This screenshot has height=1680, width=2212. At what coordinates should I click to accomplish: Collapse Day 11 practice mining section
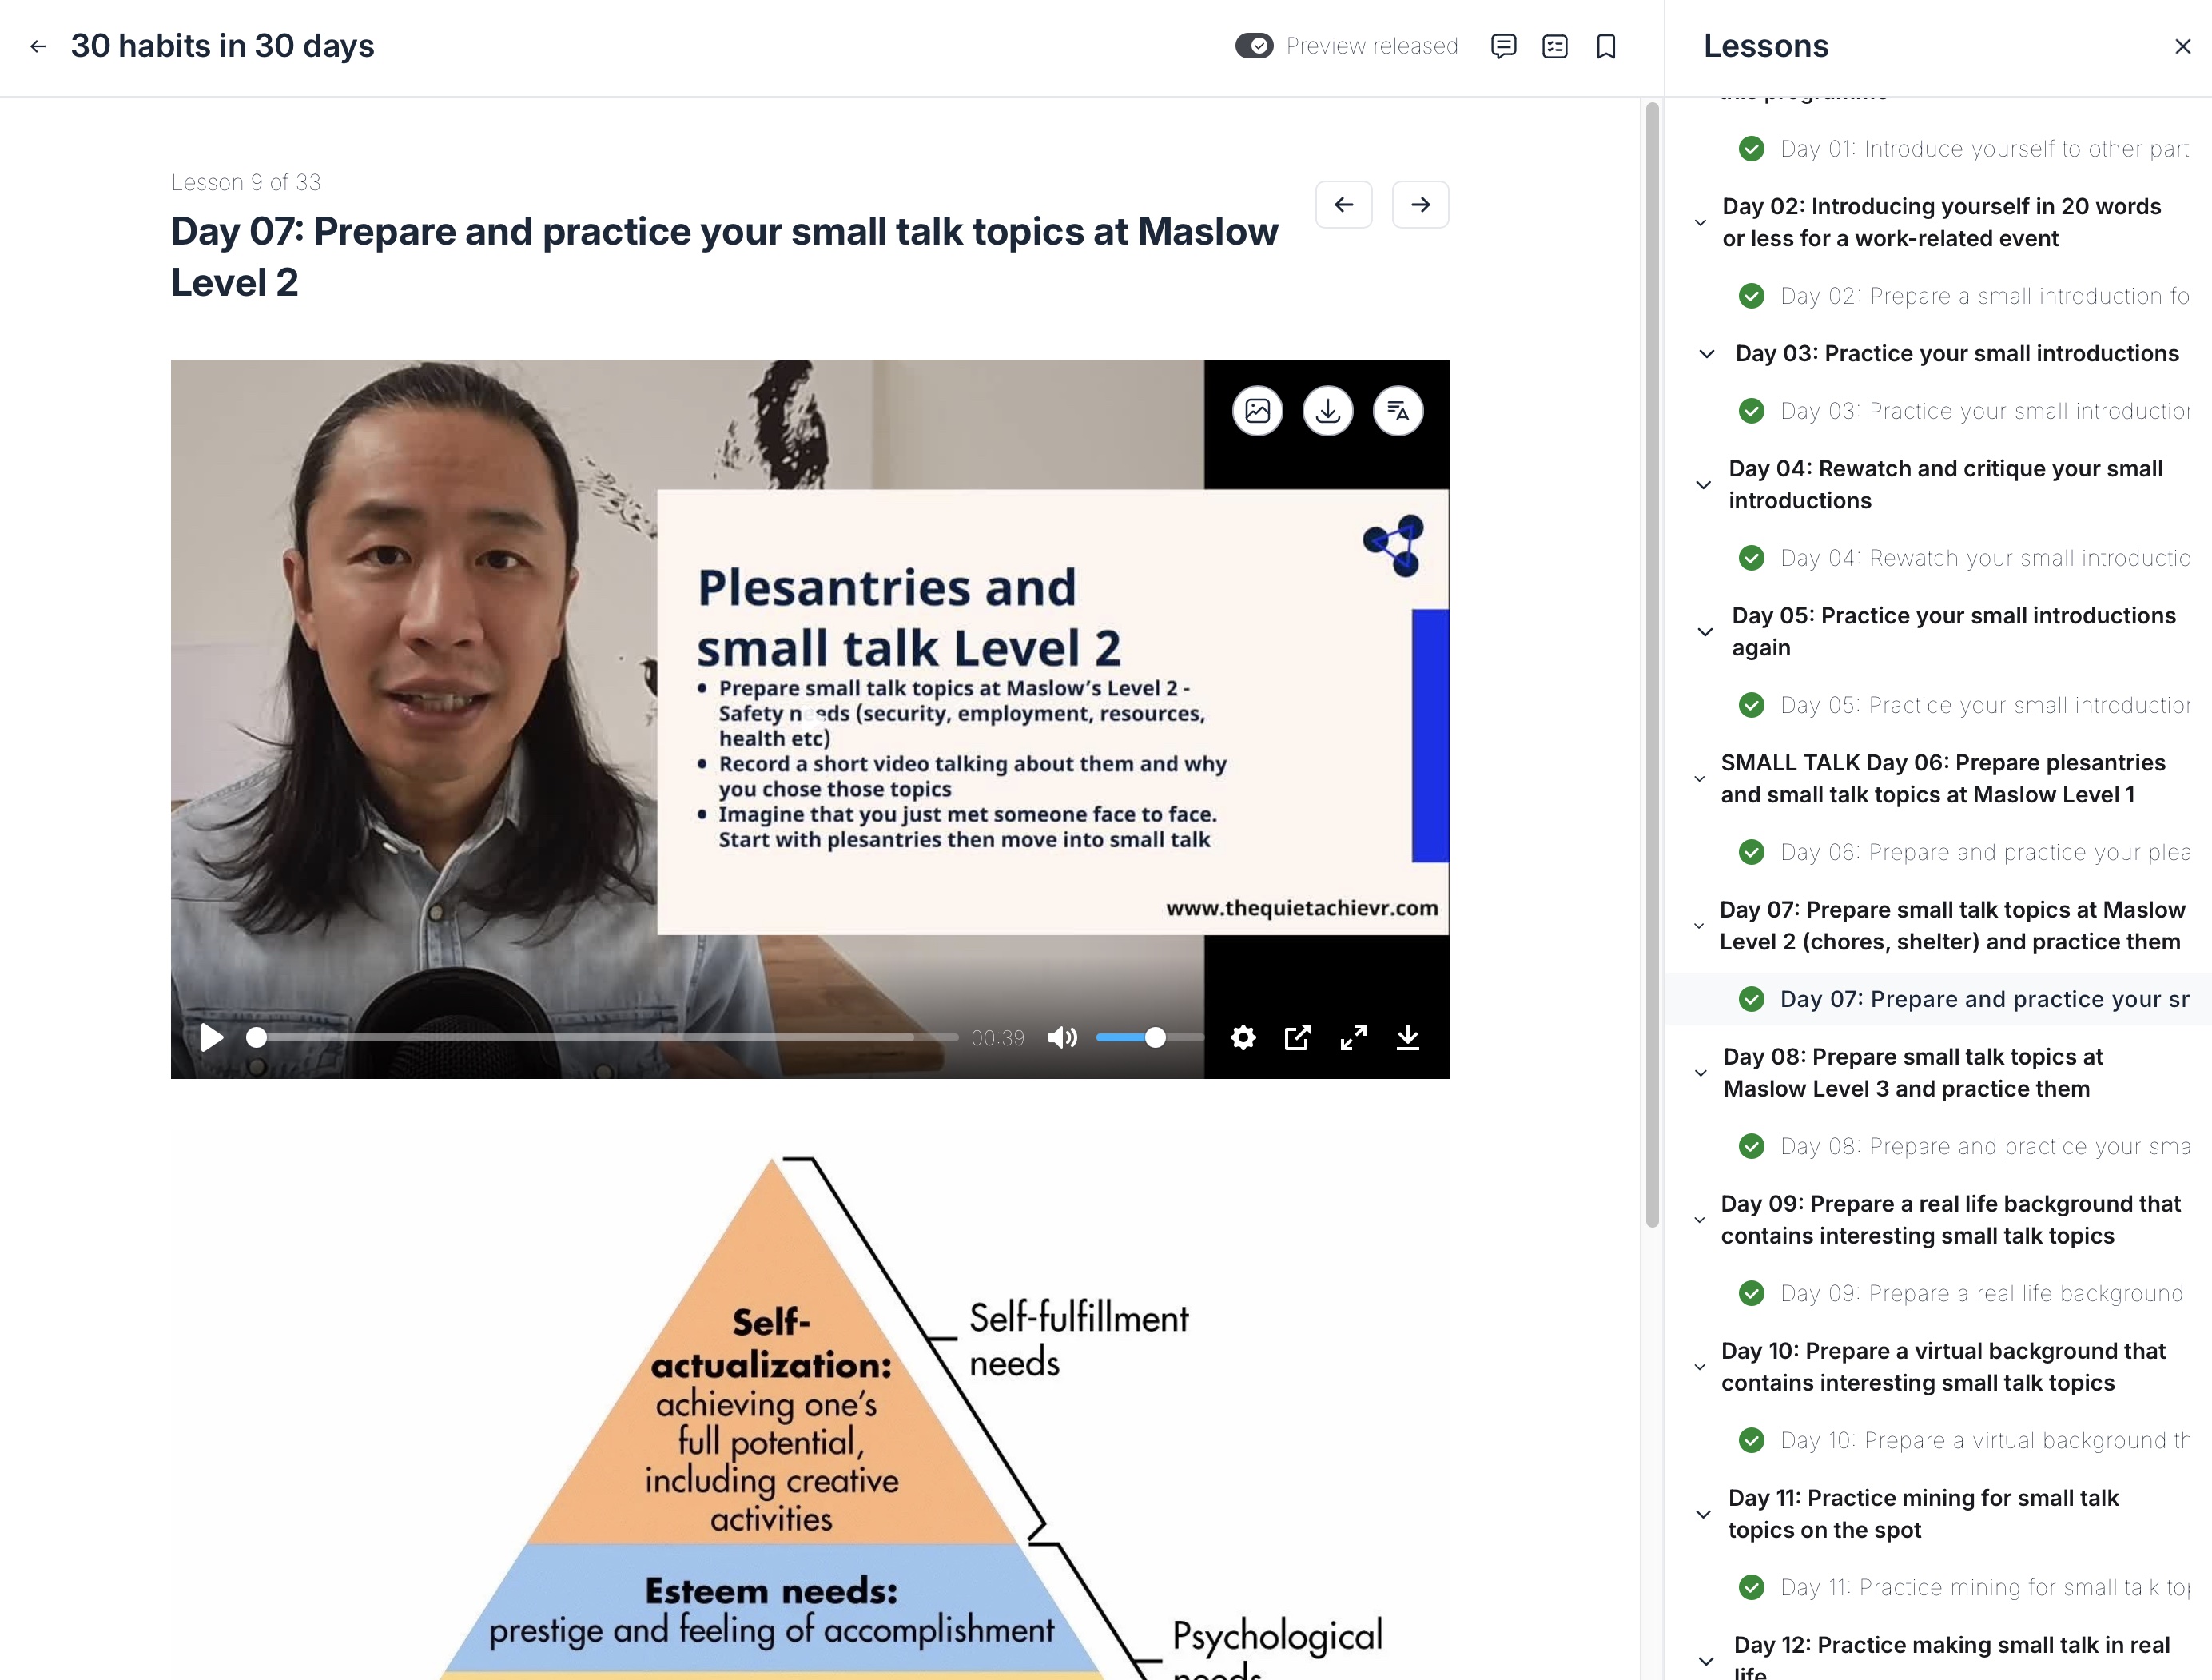[1703, 1514]
